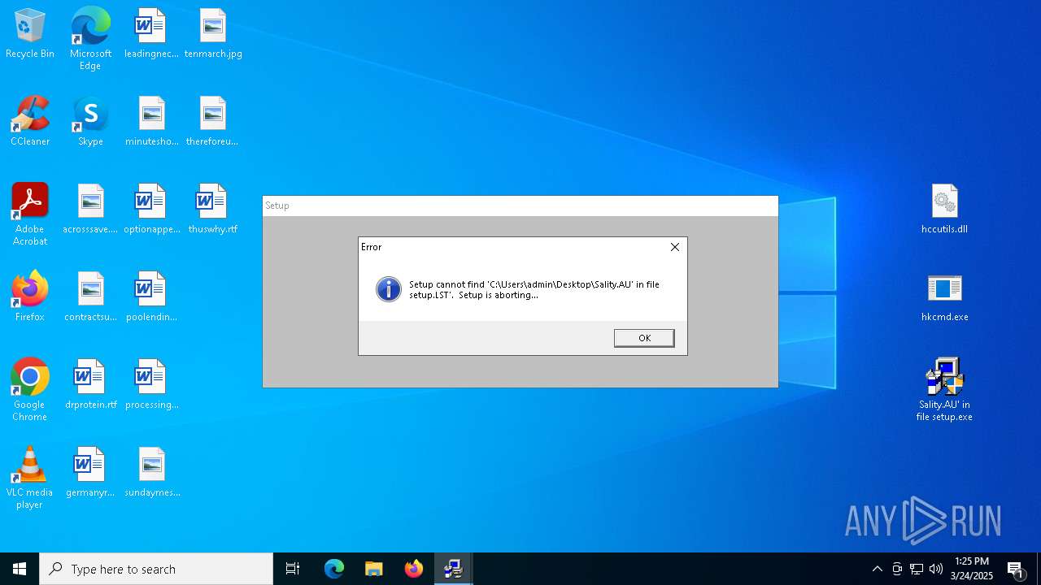1041x585 pixels.
Task: Select the Skype desktop shortcut
Action: pyautogui.click(x=90, y=122)
